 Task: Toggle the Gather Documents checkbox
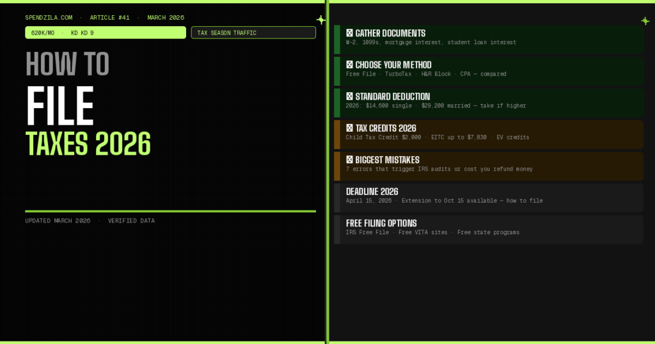tap(350, 33)
